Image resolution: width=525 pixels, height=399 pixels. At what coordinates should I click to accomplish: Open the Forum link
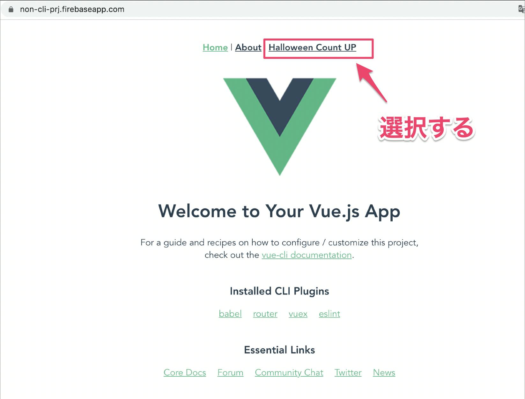point(230,373)
